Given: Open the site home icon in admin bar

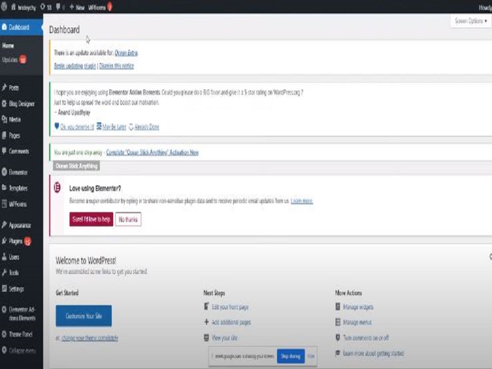Looking at the screenshot, I should pyautogui.click(x=13, y=6).
